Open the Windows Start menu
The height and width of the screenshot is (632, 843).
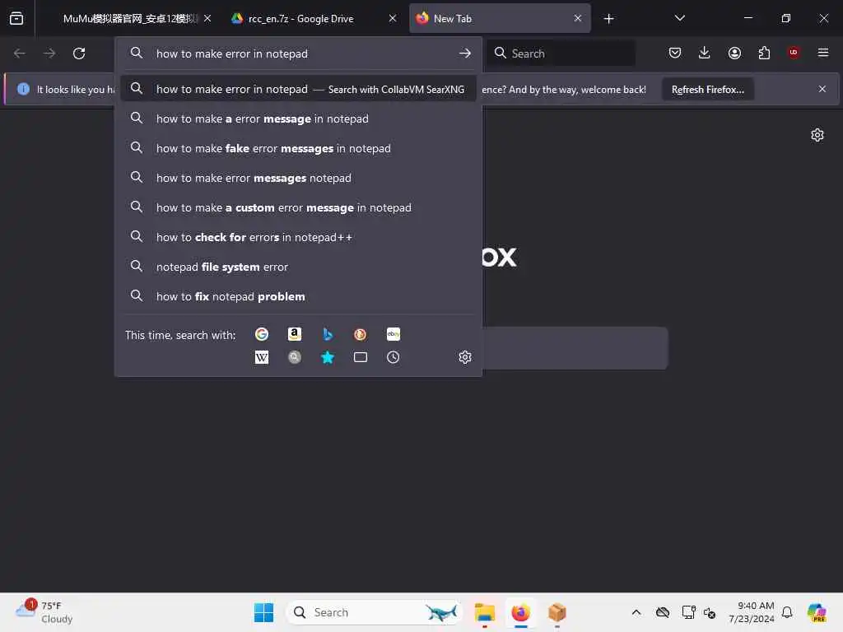point(263,612)
